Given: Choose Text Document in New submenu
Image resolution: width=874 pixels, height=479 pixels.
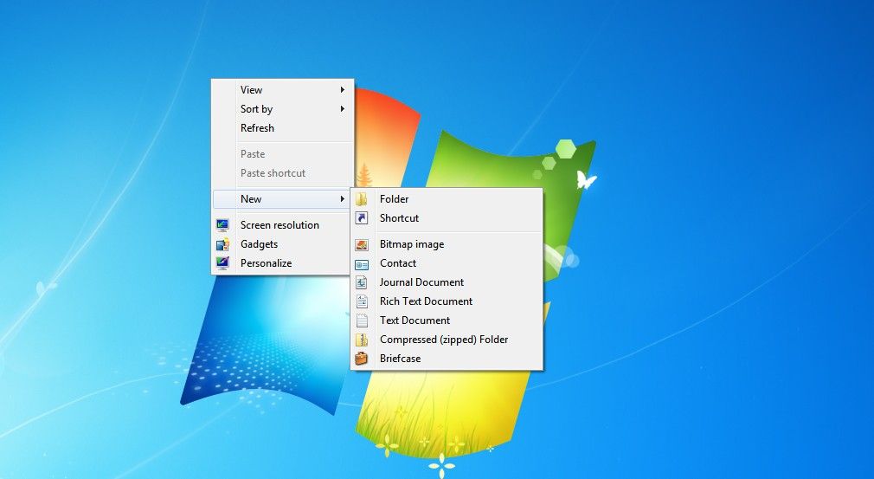Looking at the screenshot, I should click(415, 320).
